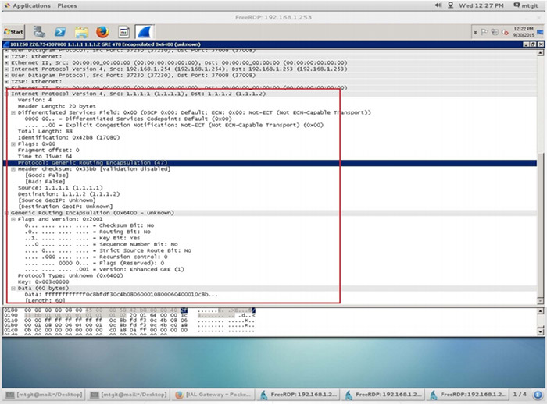Screen dimensions: 547x404
Task: Click the hex pane scroll-down arrow
Action: click(x=541, y=331)
